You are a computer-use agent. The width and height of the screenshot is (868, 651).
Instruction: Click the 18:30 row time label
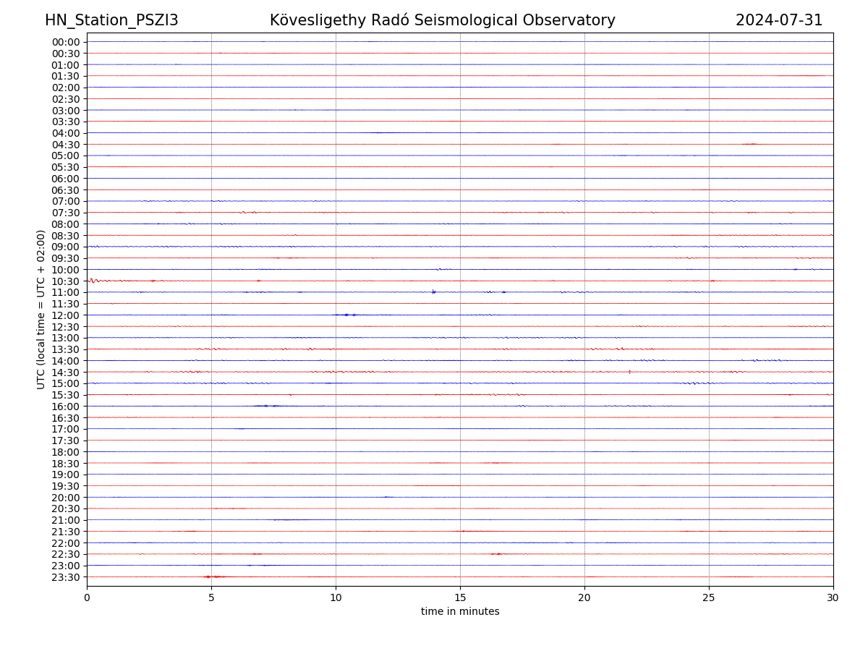point(66,463)
